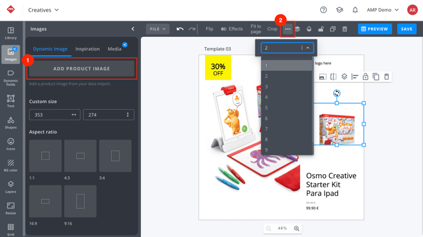Select the Images sidebar tool
The image size is (423, 237).
11,55
